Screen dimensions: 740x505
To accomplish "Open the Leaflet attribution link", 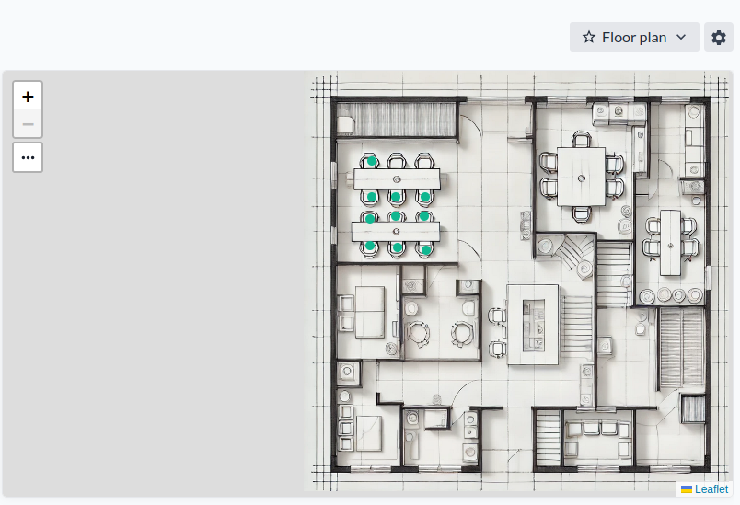I will coord(711,489).
